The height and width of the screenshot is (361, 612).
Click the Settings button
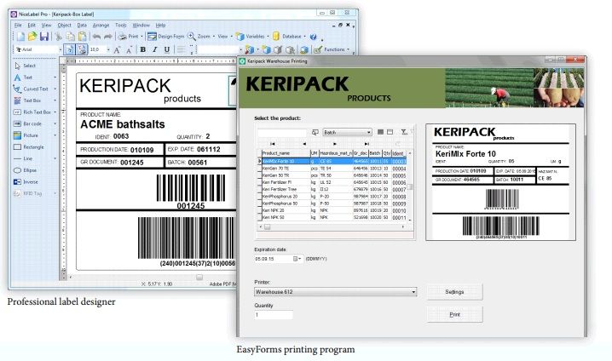pos(454,292)
